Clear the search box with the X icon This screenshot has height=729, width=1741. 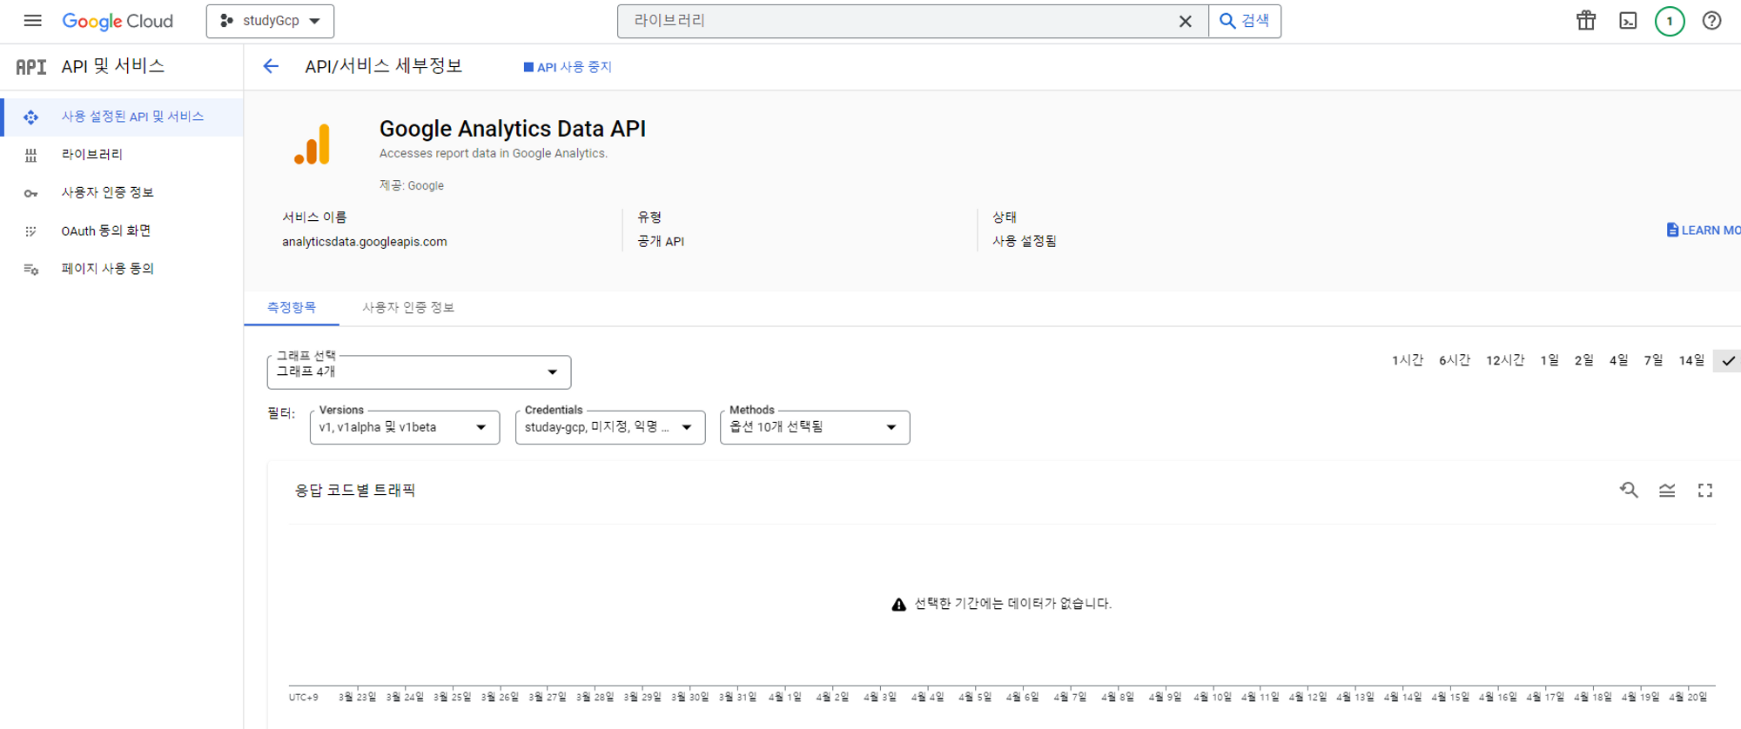(1185, 21)
